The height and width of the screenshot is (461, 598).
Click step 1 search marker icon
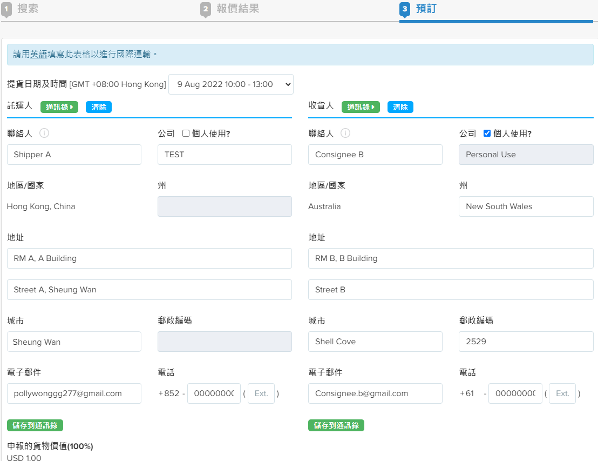pyautogui.click(x=6, y=10)
